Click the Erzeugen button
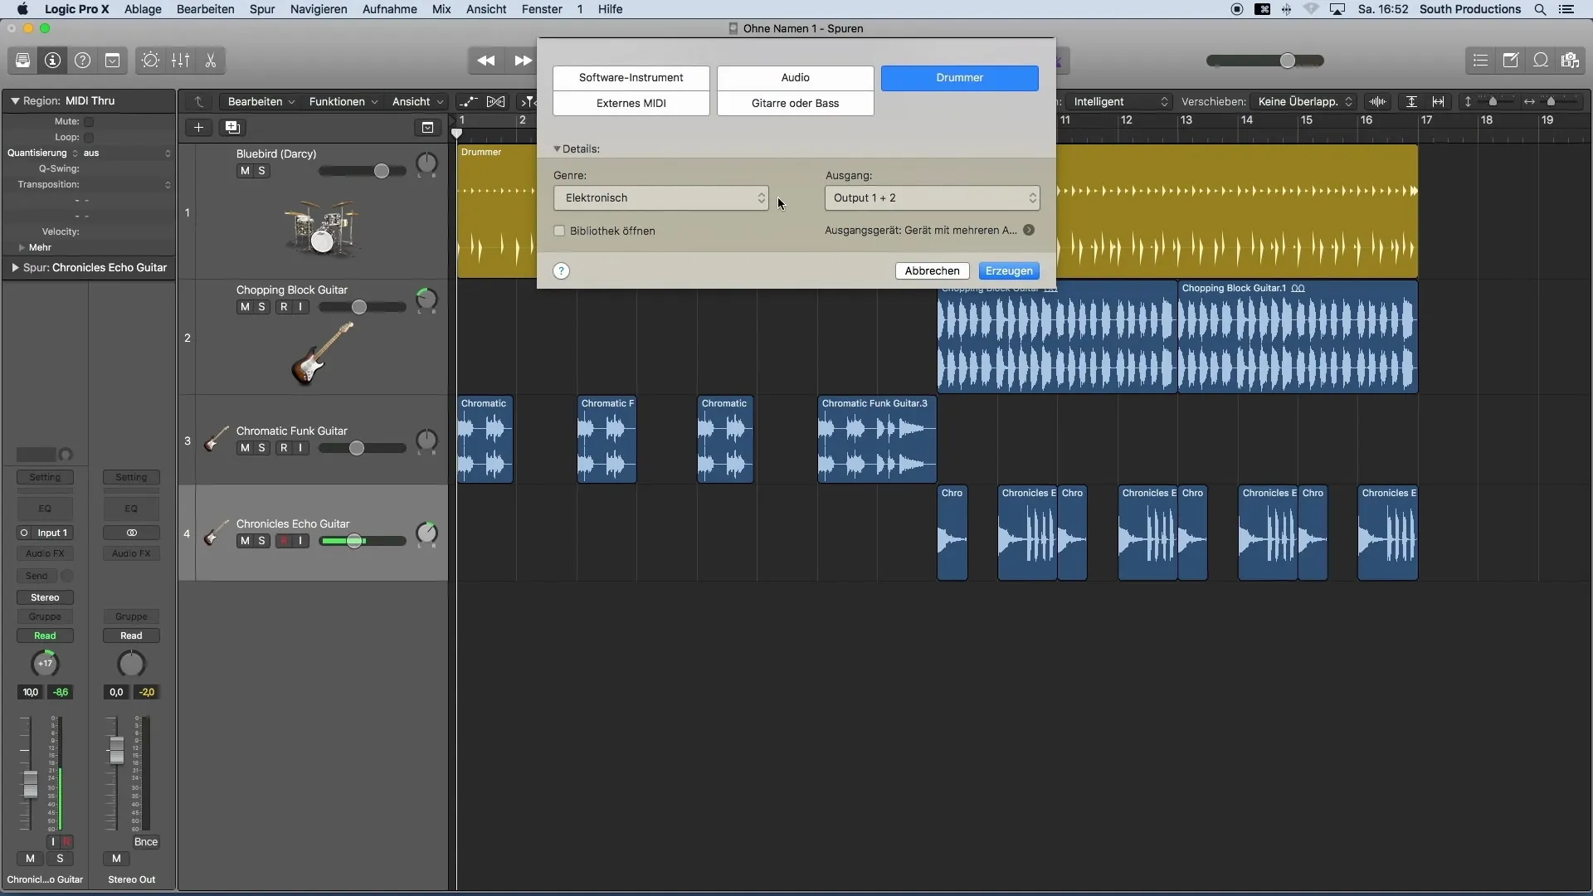This screenshot has height=896, width=1593. coord(1009,271)
